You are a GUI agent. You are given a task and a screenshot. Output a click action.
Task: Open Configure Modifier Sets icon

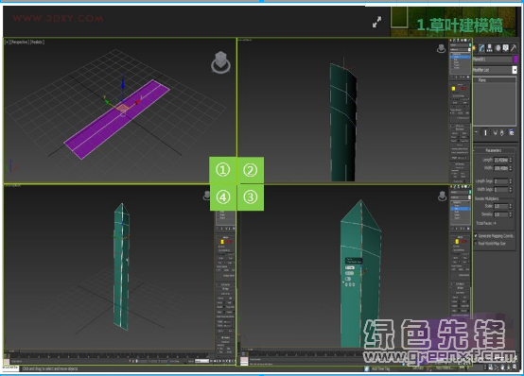coord(512,132)
